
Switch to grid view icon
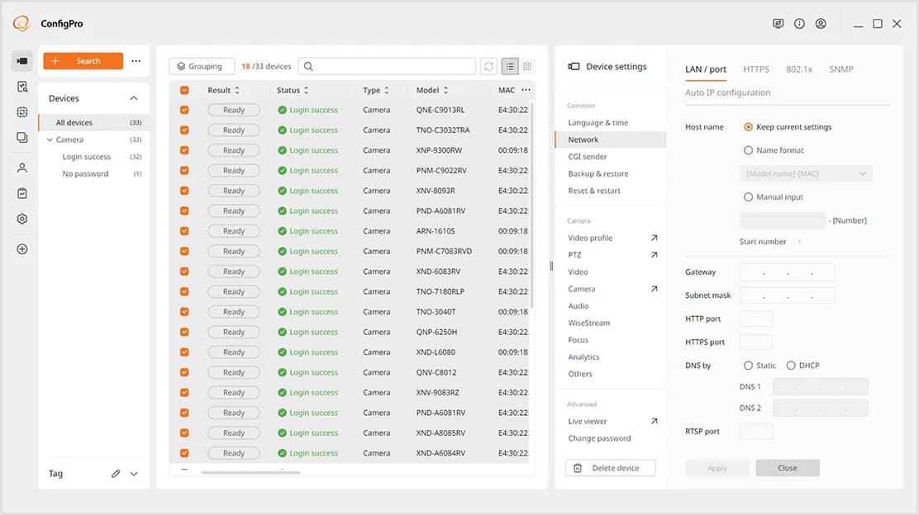point(527,67)
